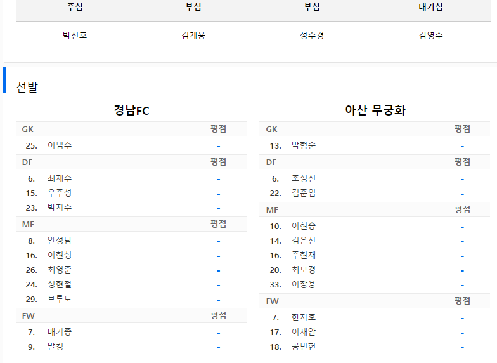Select defender 우주성
Viewport: 497px width, 363px height.
coord(60,193)
